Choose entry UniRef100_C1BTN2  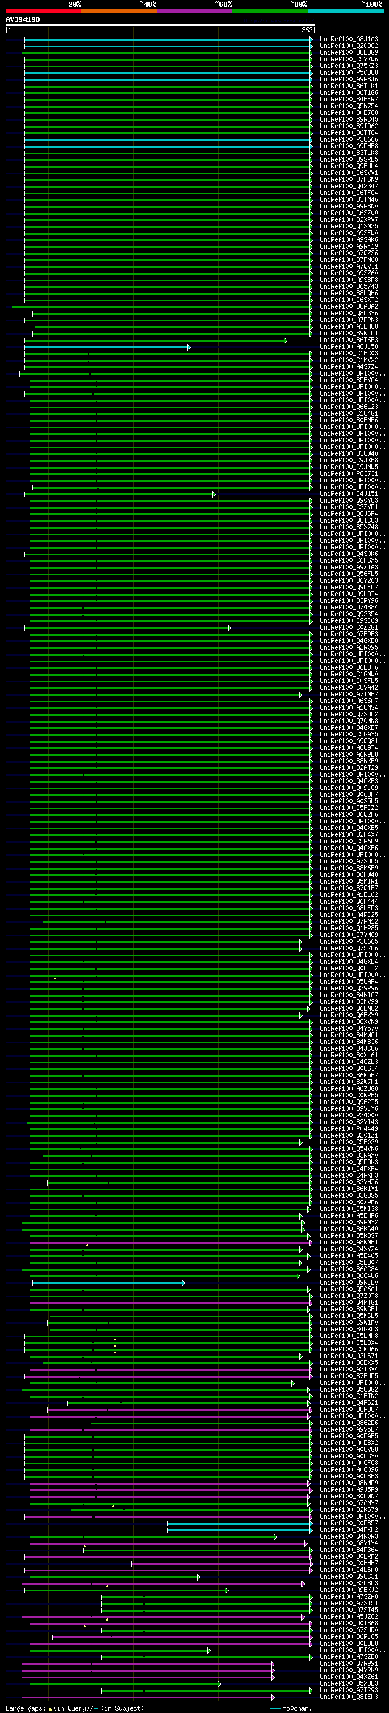click(x=349, y=1396)
